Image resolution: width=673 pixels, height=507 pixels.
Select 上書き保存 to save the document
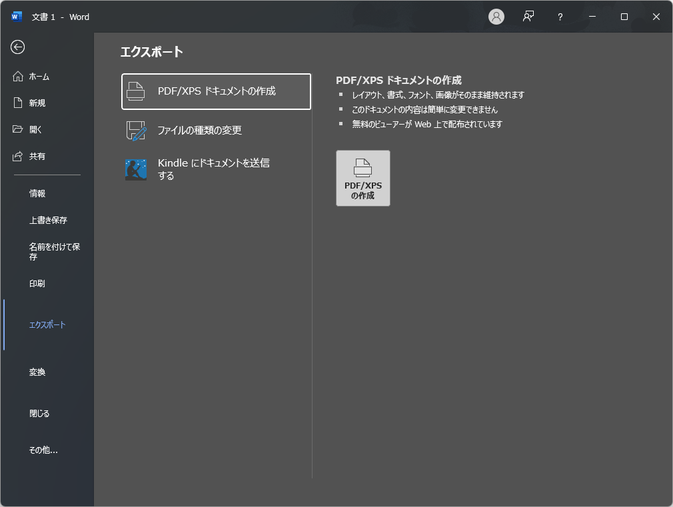(47, 221)
